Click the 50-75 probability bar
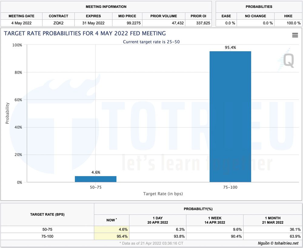The height and width of the screenshot is (248, 303). pos(95,179)
